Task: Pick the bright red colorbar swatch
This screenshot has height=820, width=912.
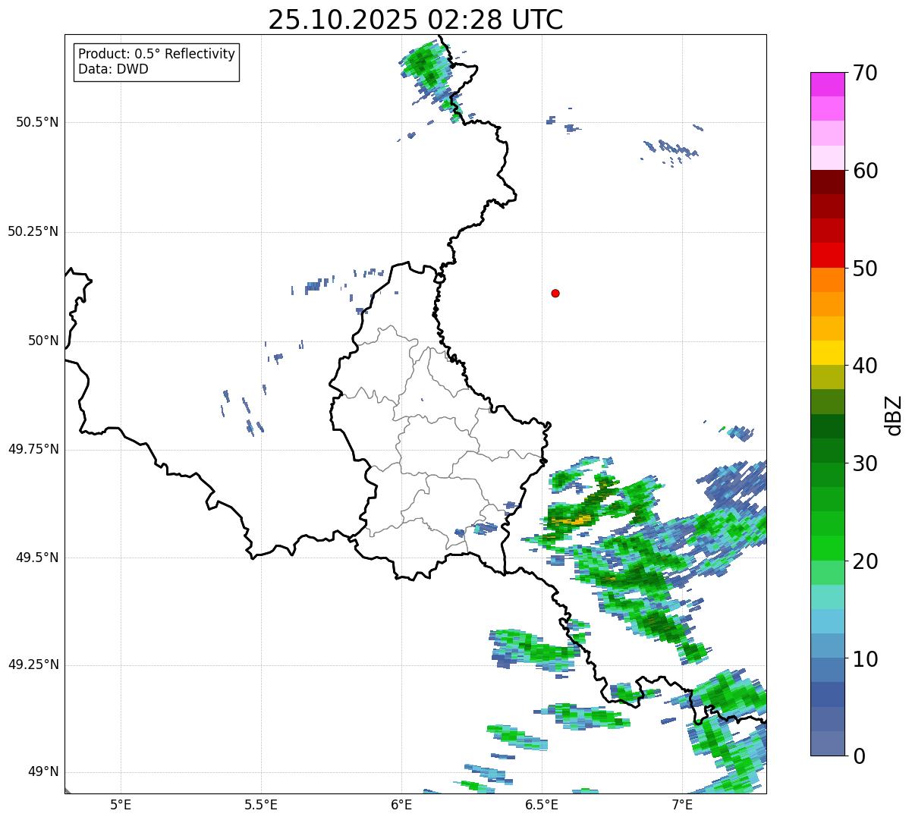Action: [x=827, y=255]
